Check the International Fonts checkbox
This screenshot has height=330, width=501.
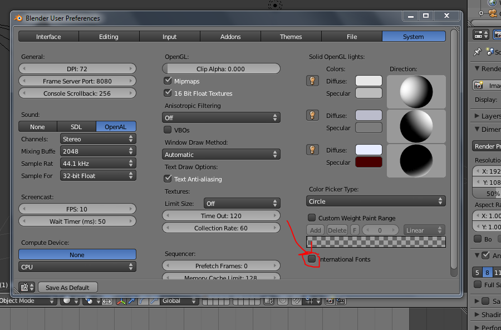tap(312, 259)
